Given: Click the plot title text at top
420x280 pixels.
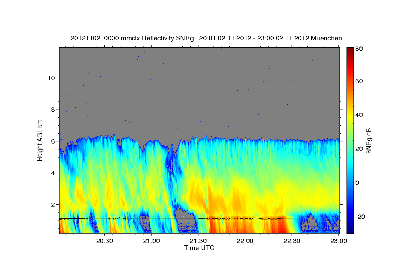Looking at the screenshot, I should pos(206,38).
